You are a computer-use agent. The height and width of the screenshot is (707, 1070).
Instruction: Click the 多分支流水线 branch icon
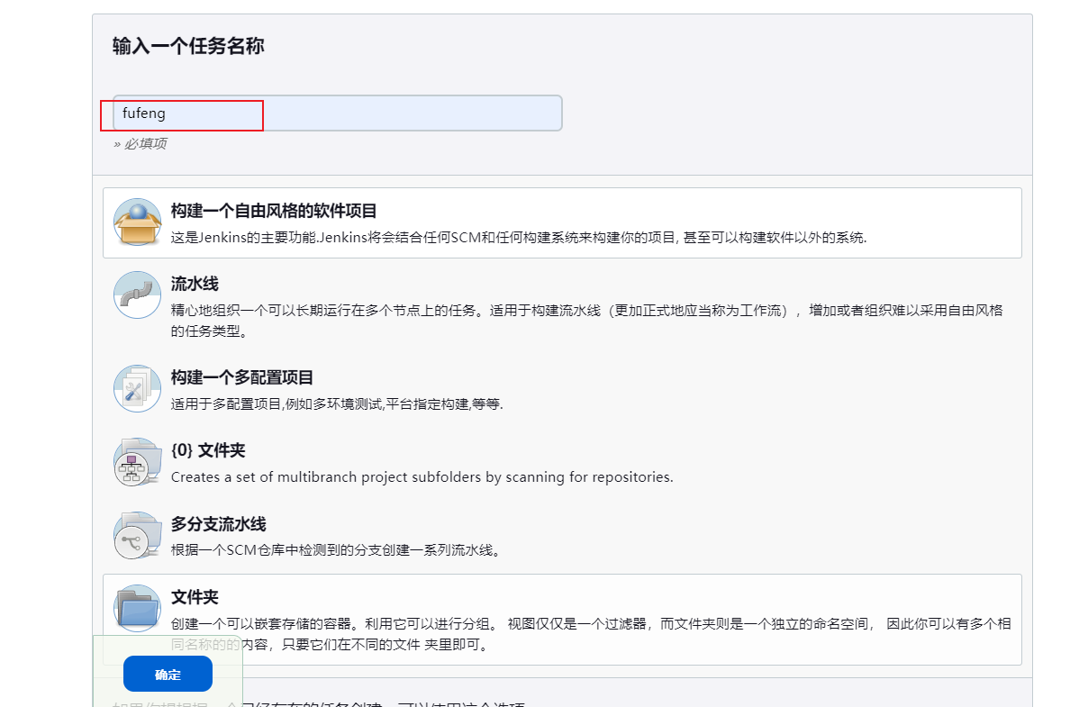point(137,536)
